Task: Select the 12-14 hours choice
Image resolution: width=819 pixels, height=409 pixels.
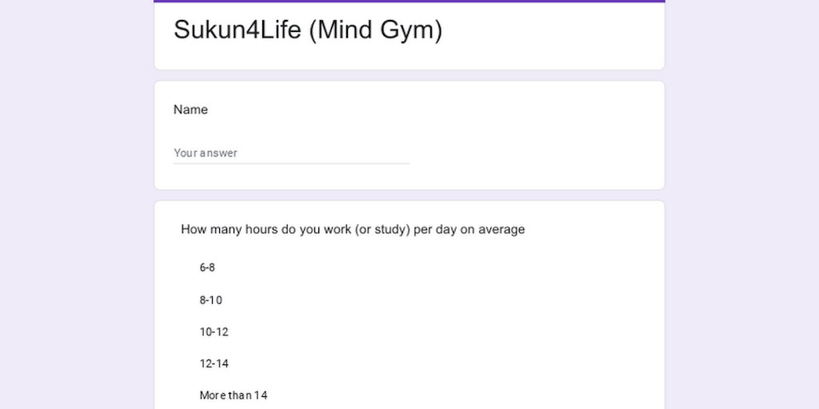Action: pyautogui.click(x=214, y=363)
